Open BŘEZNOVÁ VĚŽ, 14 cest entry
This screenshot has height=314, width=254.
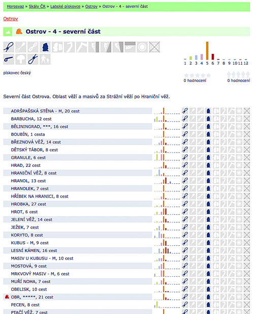36,142
